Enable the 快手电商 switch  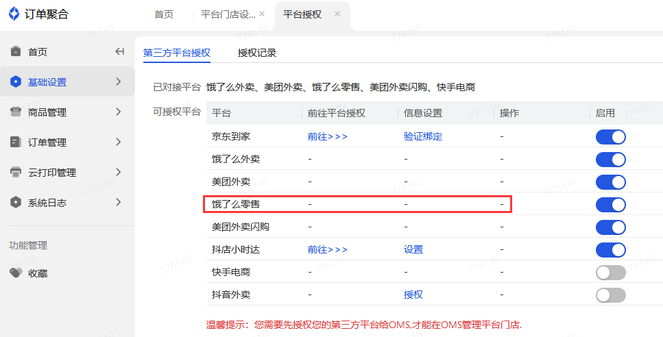pos(611,273)
